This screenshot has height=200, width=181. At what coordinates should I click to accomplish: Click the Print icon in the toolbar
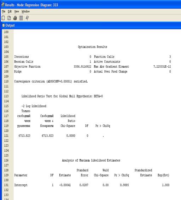pos(15,18)
